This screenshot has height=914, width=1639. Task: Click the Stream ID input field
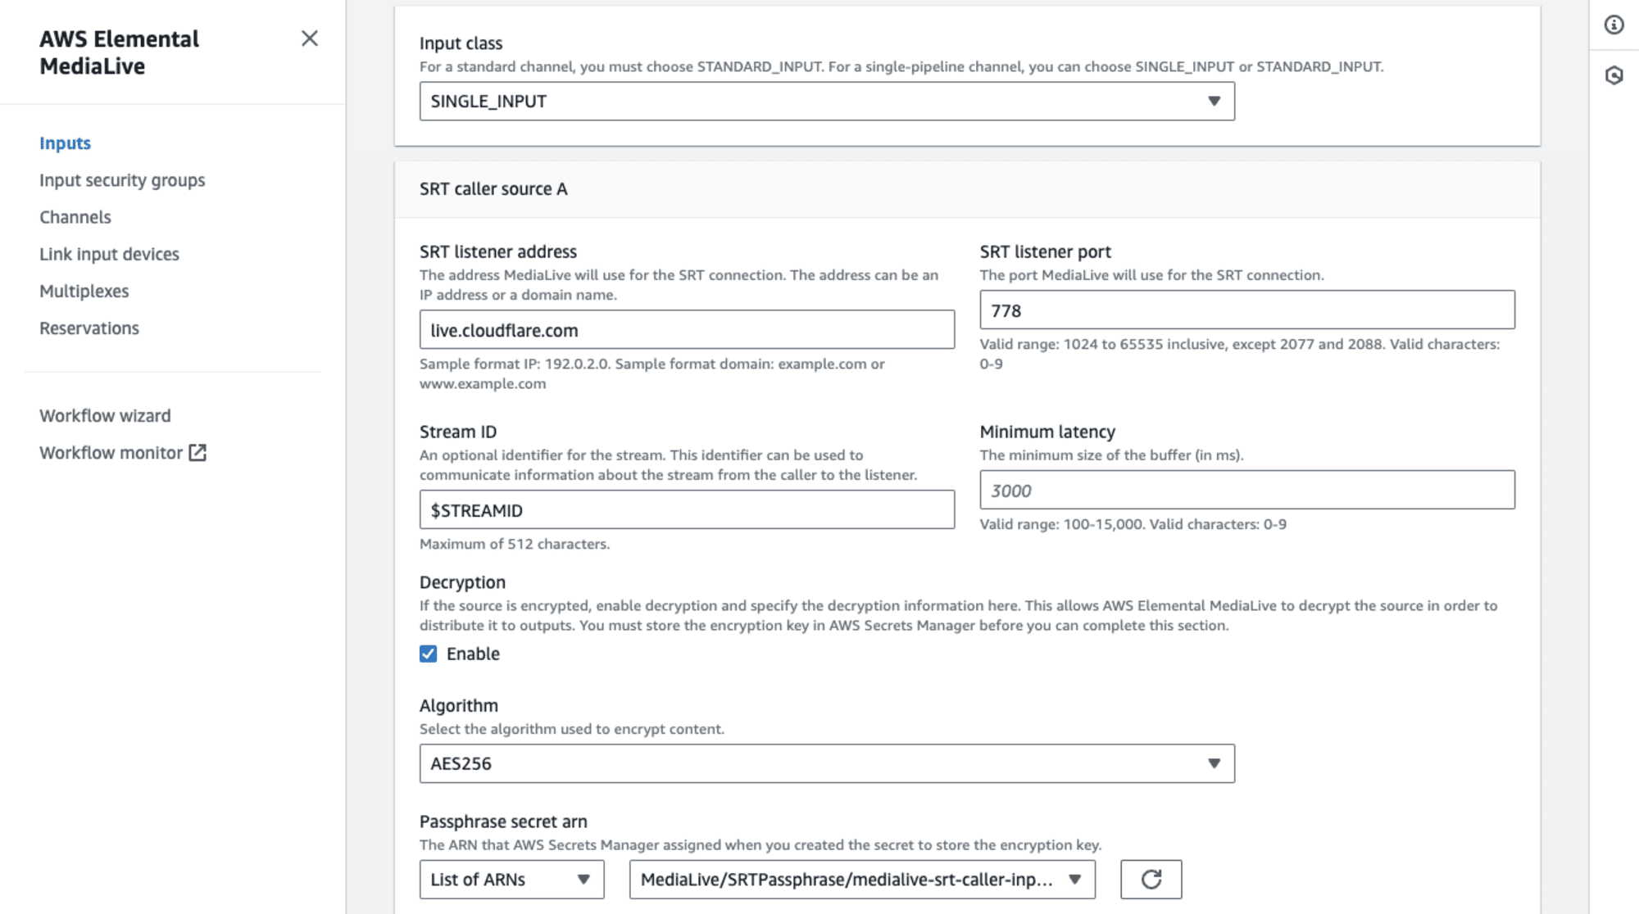[x=687, y=510]
